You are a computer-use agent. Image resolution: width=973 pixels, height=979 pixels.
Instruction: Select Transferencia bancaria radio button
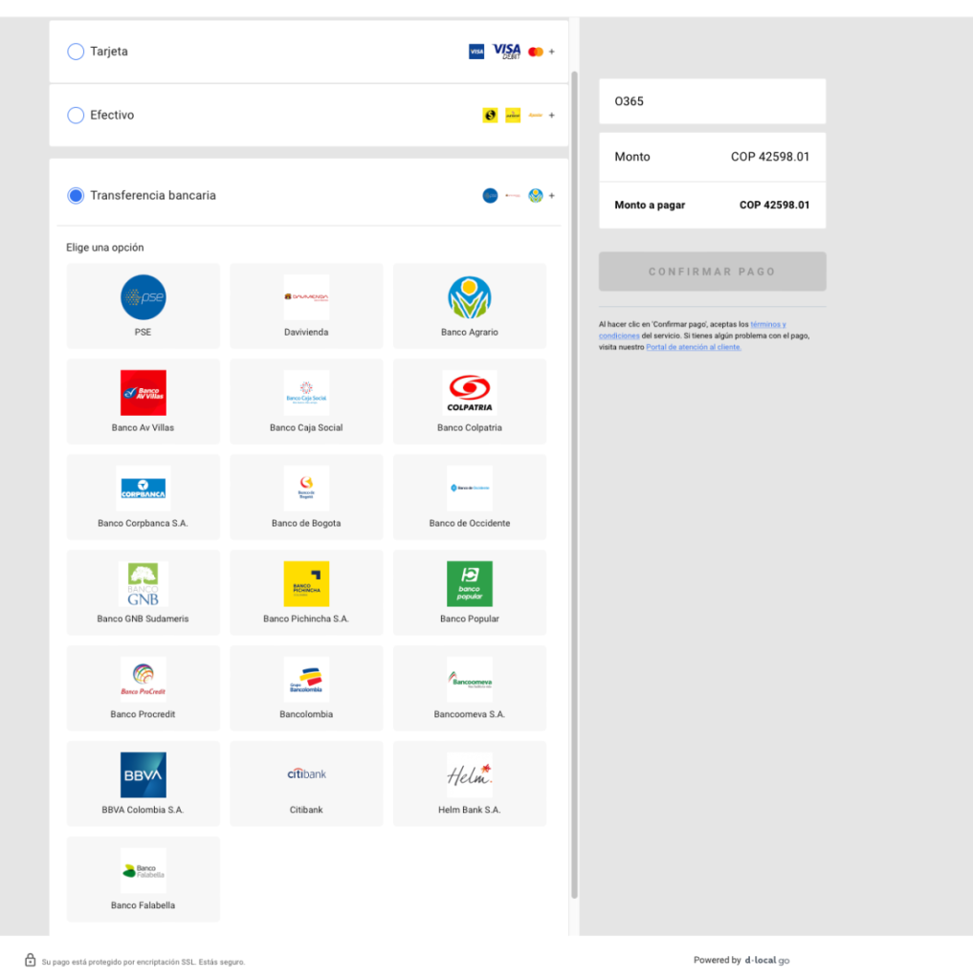[76, 196]
